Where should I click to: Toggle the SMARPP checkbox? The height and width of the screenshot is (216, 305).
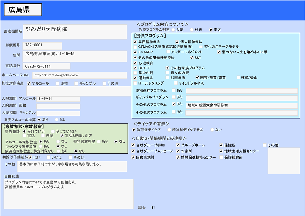(135, 52)
